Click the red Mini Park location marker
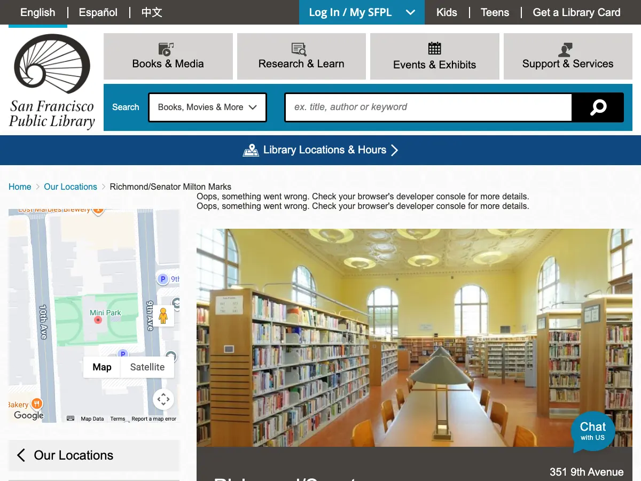Image resolution: width=641 pixels, height=481 pixels. click(x=98, y=320)
